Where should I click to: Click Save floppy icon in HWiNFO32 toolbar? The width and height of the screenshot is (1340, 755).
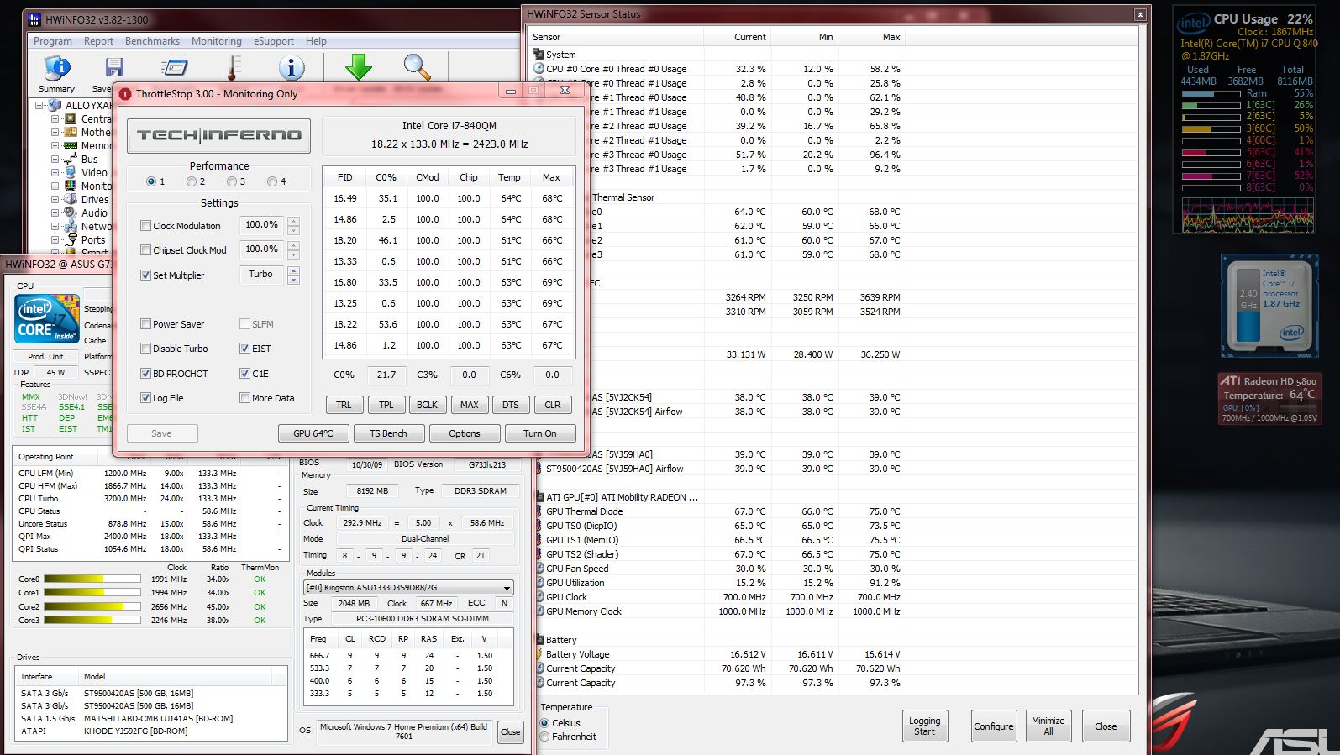[x=114, y=68]
